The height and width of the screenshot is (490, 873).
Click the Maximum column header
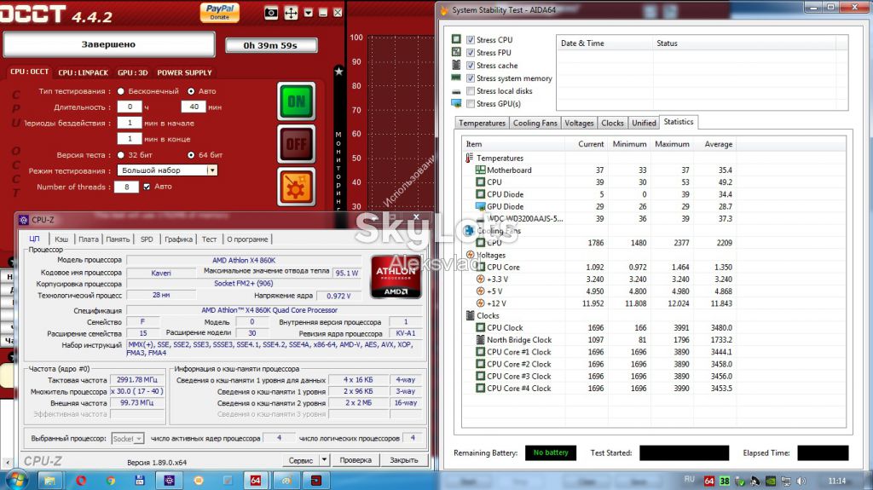point(672,144)
